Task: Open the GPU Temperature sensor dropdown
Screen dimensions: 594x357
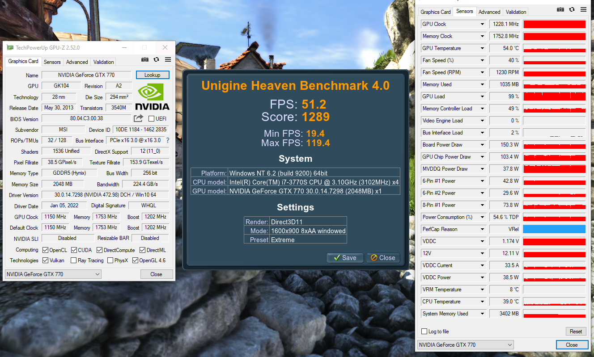Action: (482, 48)
